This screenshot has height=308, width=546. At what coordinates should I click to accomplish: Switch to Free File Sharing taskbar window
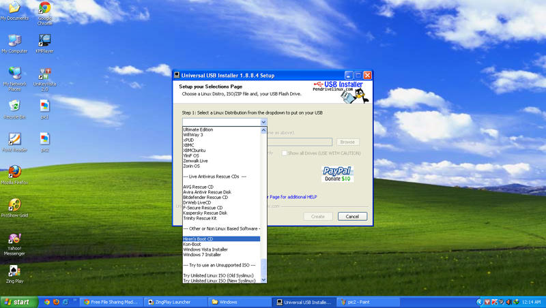point(111,302)
